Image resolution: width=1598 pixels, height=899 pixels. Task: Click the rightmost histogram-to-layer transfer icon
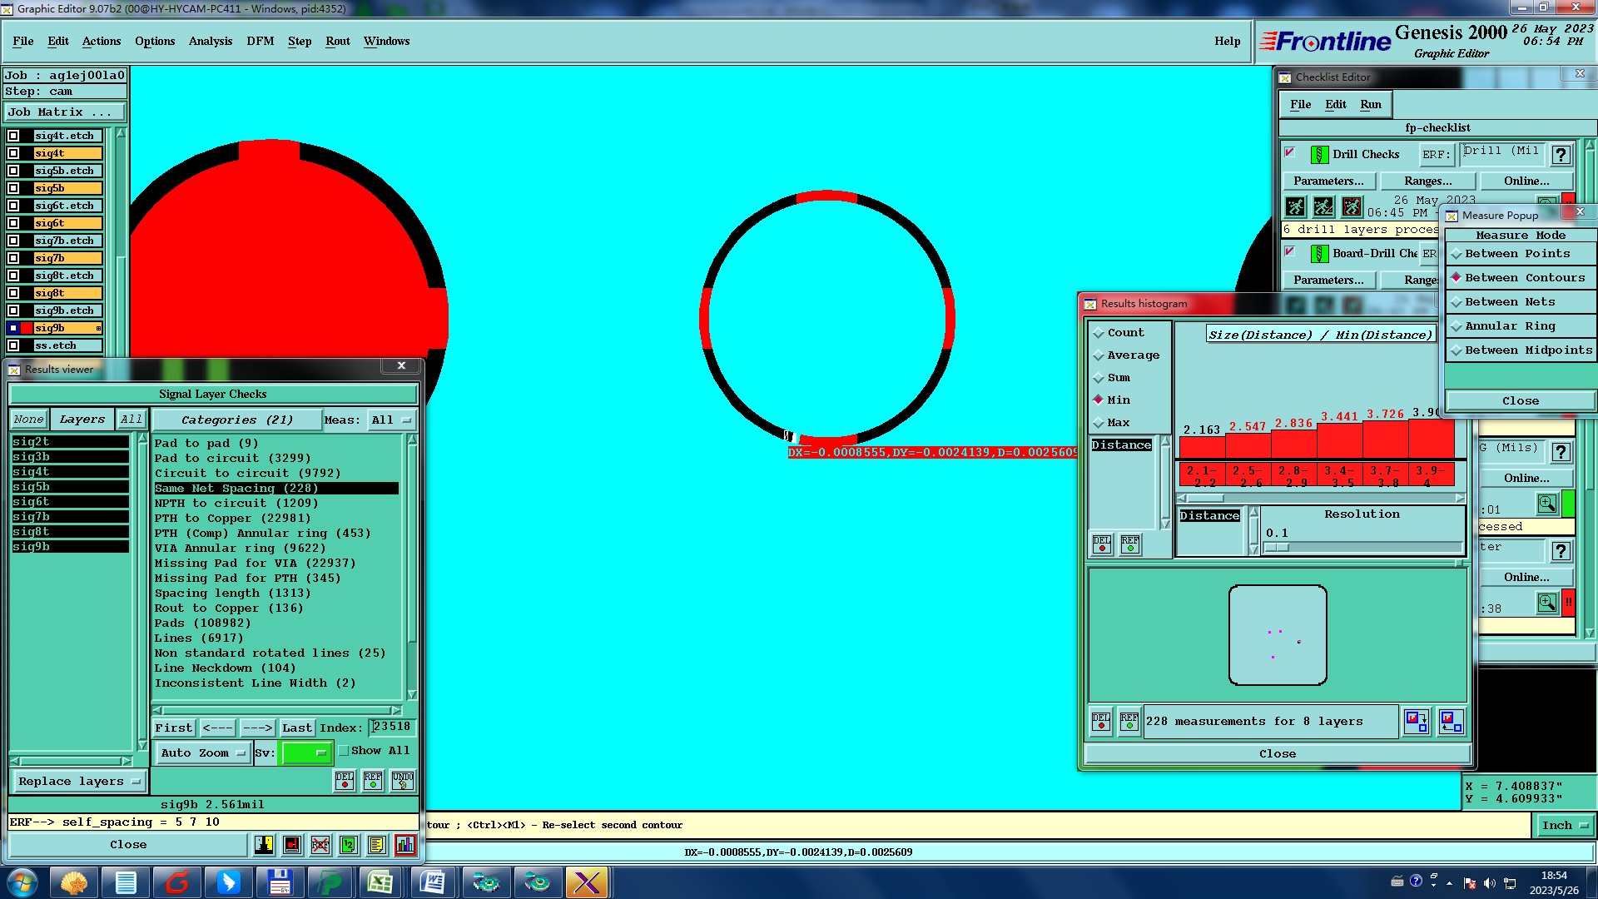point(1451,722)
